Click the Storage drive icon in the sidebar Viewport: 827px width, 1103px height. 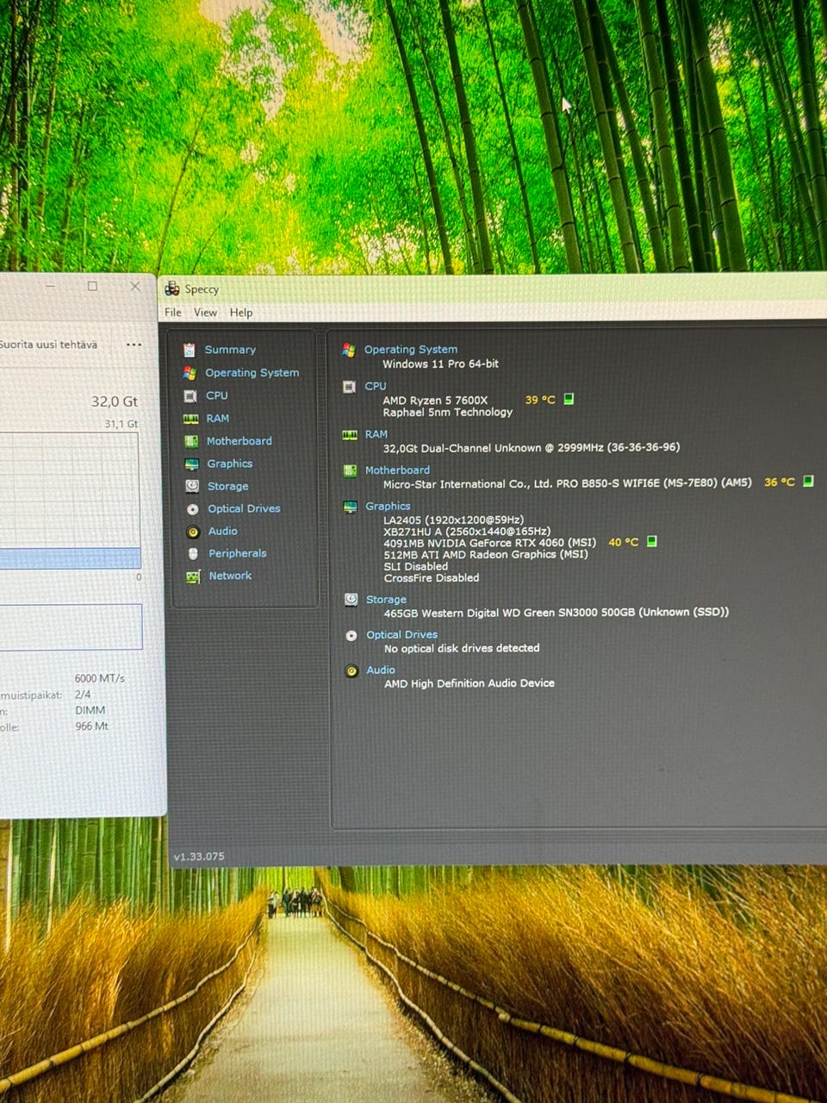click(192, 486)
